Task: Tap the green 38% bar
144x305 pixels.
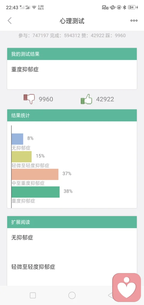Action: click(x=36, y=192)
